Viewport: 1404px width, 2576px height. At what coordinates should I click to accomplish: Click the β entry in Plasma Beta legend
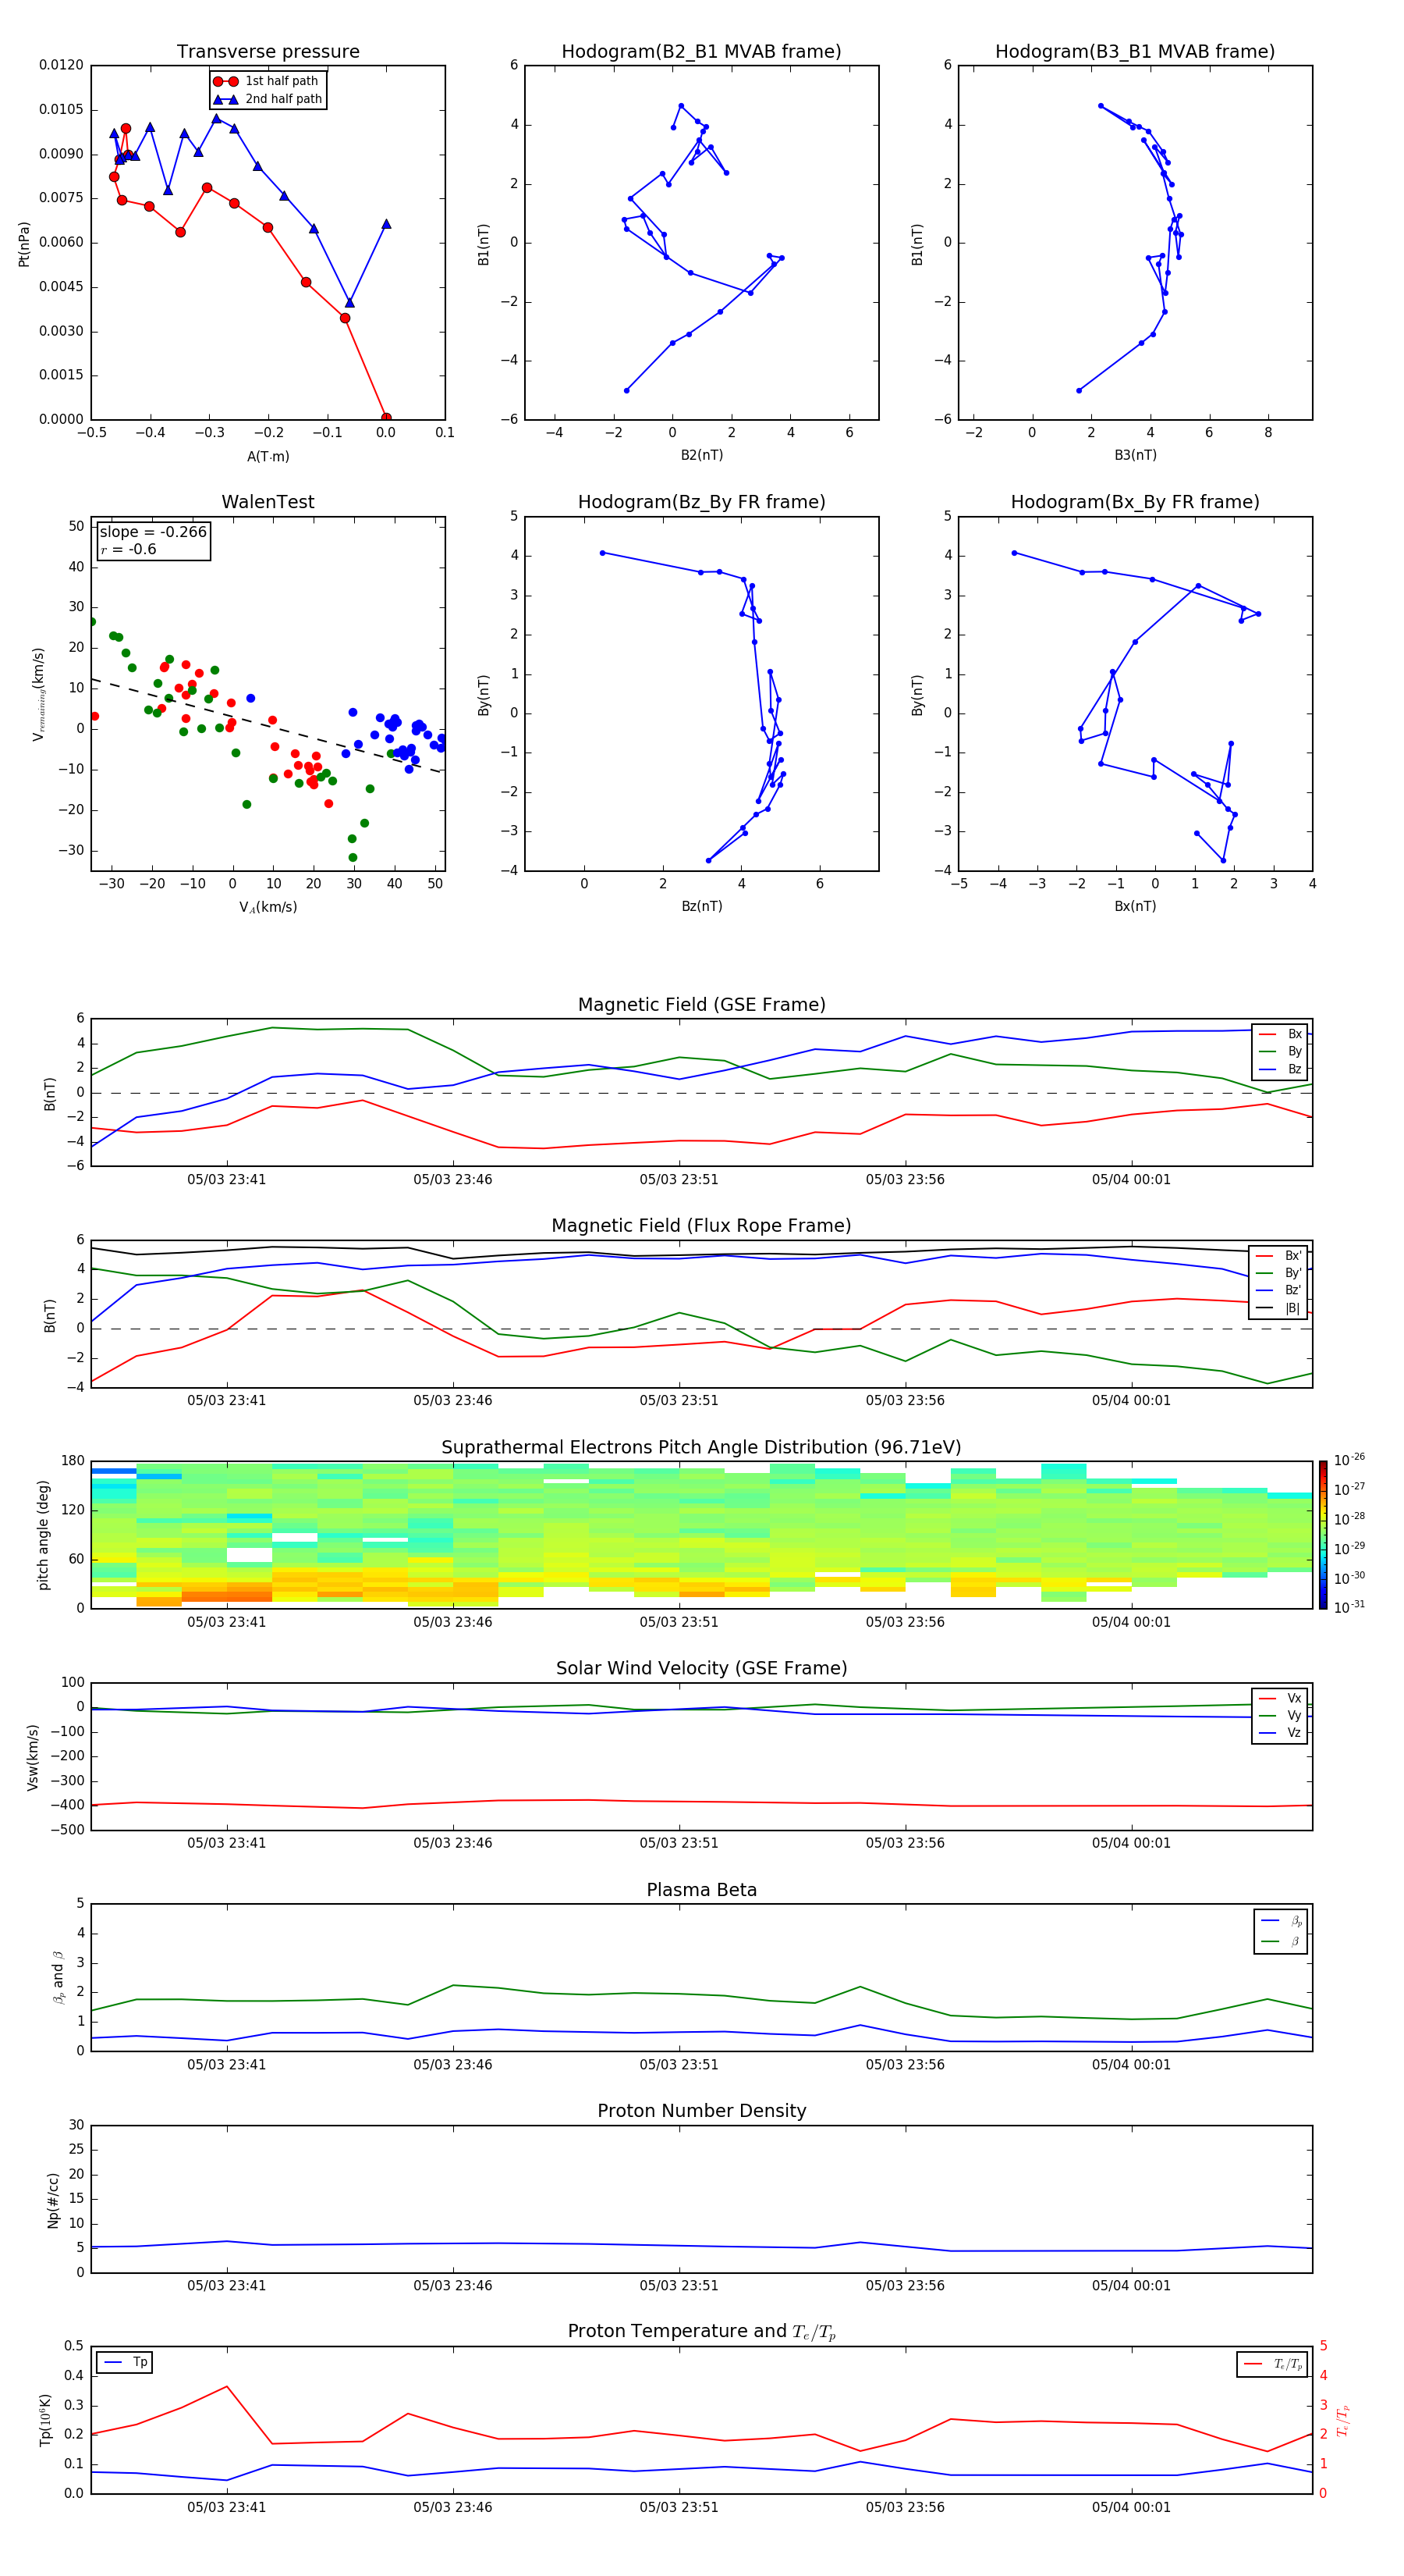(x=1281, y=1942)
